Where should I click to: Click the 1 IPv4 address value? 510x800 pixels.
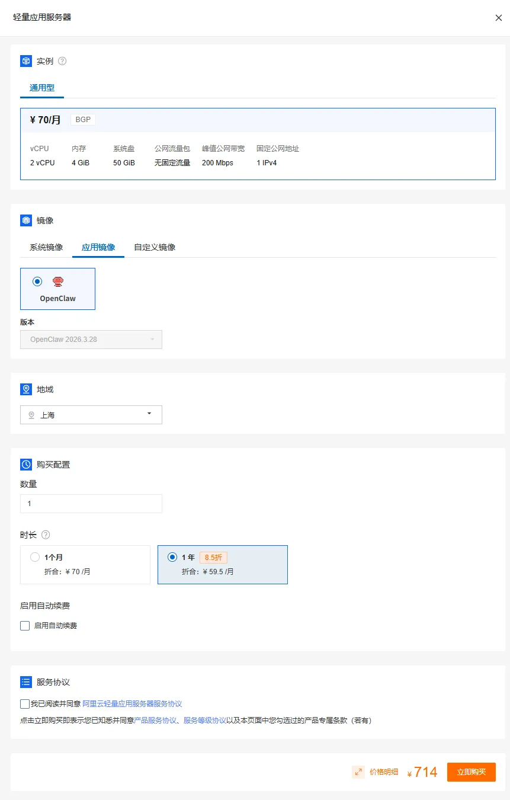pos(267,163)
